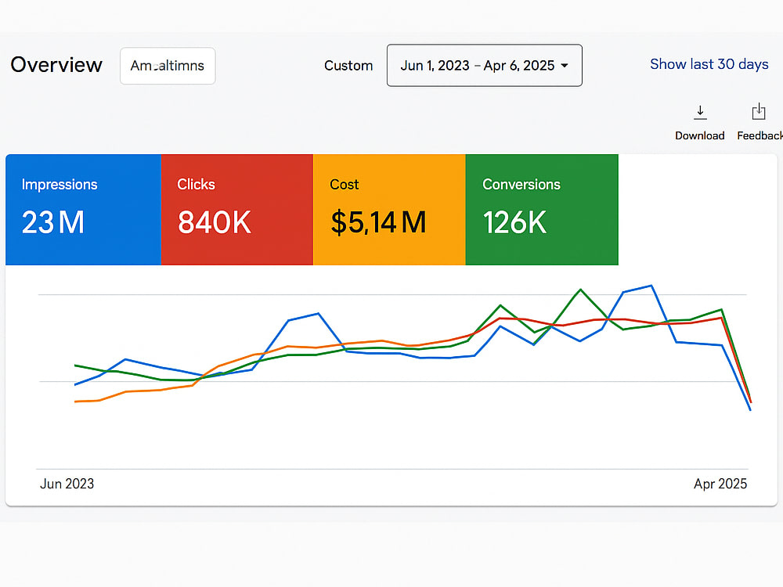Click the Overview heading
Screen dimensions: 783x587
coord(56,65)
